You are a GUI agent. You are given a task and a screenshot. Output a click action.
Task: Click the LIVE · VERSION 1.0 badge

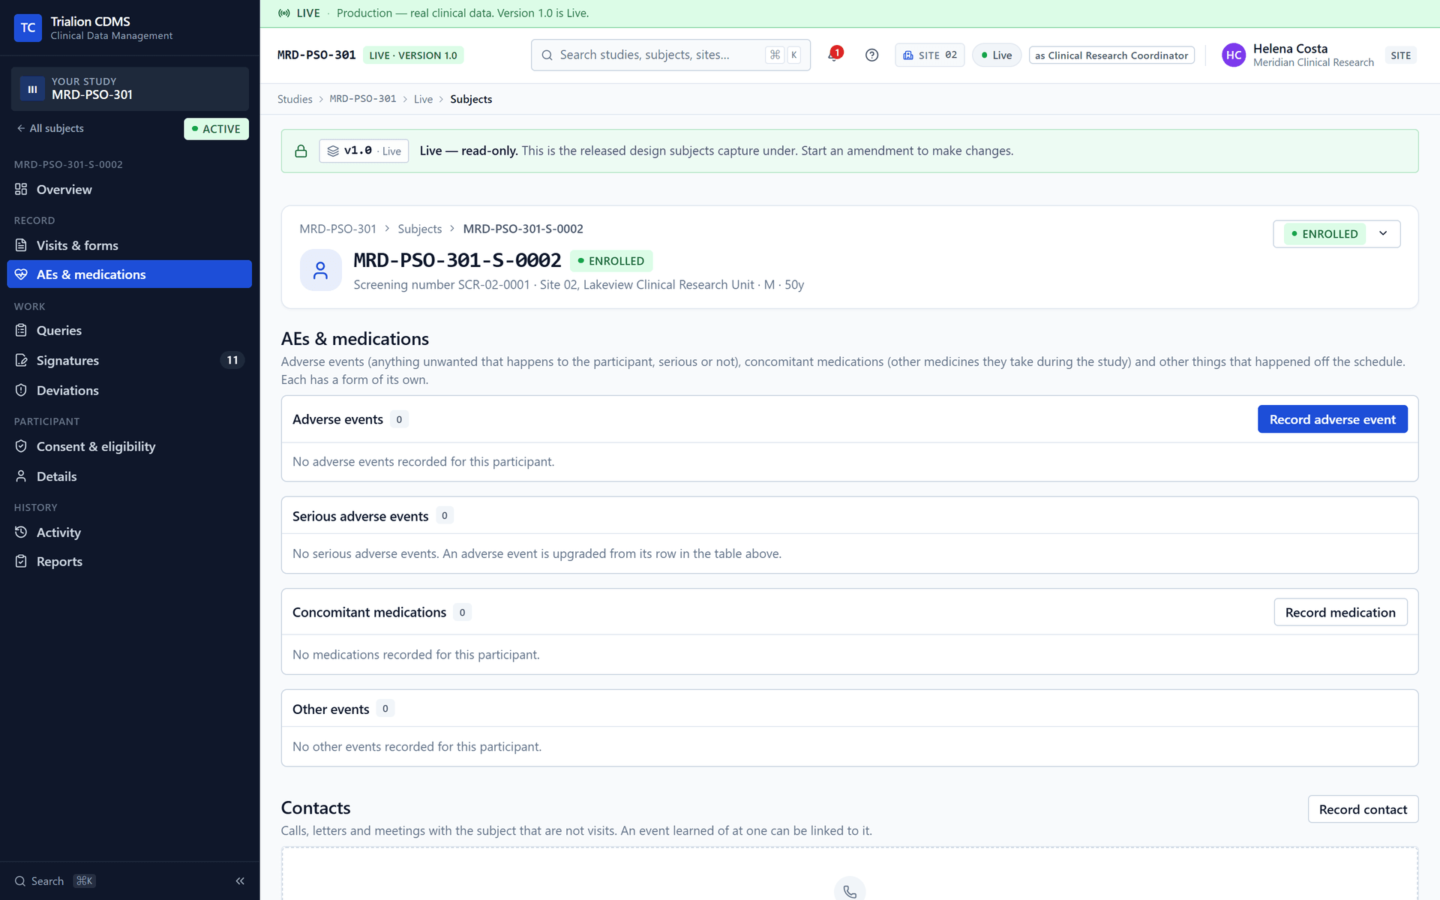point(413,55)
